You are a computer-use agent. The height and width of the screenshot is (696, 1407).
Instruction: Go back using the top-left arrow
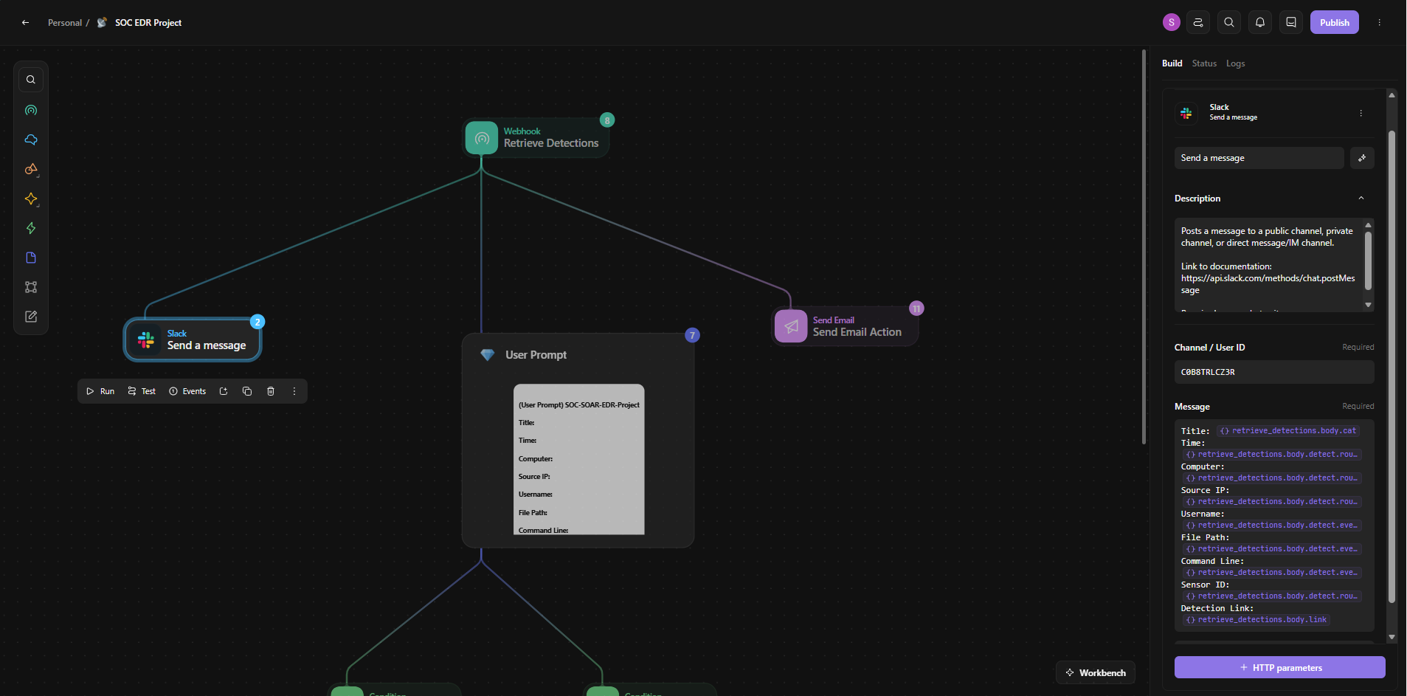coord(26,23)
